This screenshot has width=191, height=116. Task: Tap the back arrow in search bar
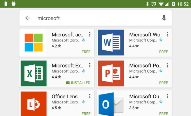pos(28,18)
